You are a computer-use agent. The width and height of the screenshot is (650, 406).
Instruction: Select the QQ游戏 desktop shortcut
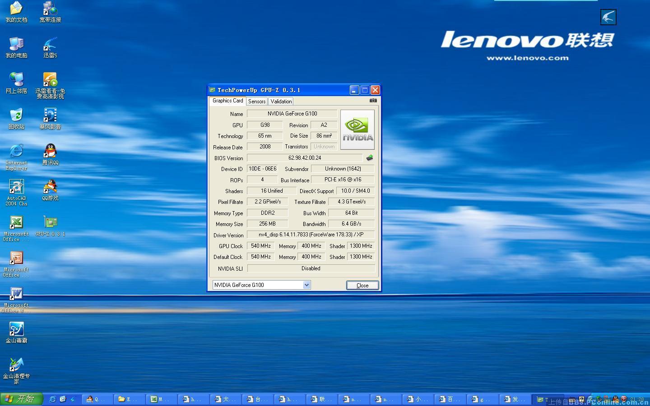50,190
